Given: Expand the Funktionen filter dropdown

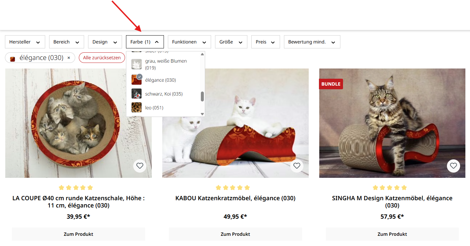Looking at the screenshot, I should 189,42.
